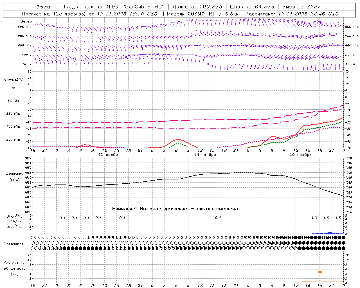This screenshot has height=288, width=360.
Task: Click the left "500 м" wind level label
Action: coord(27,55)
